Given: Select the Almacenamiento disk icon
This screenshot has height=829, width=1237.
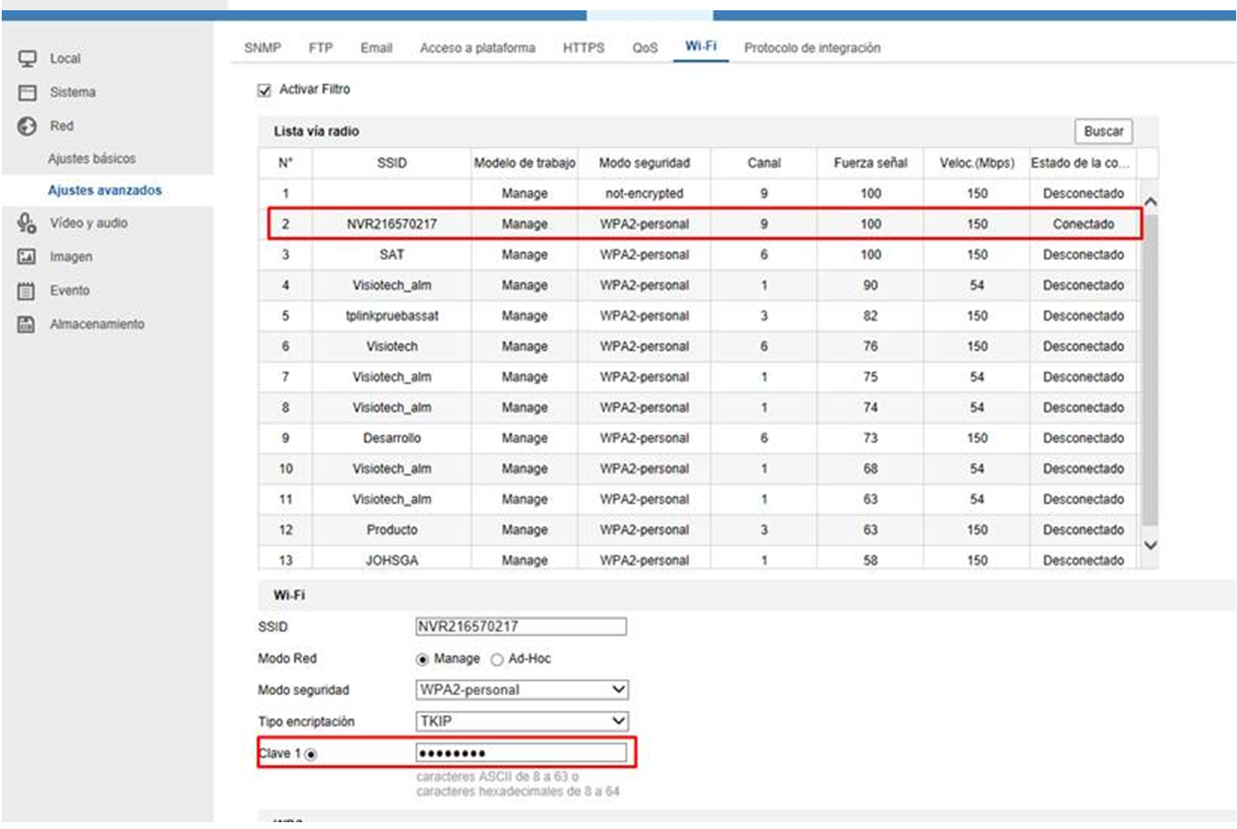Looking at the screenshot, I should point(27,324).
